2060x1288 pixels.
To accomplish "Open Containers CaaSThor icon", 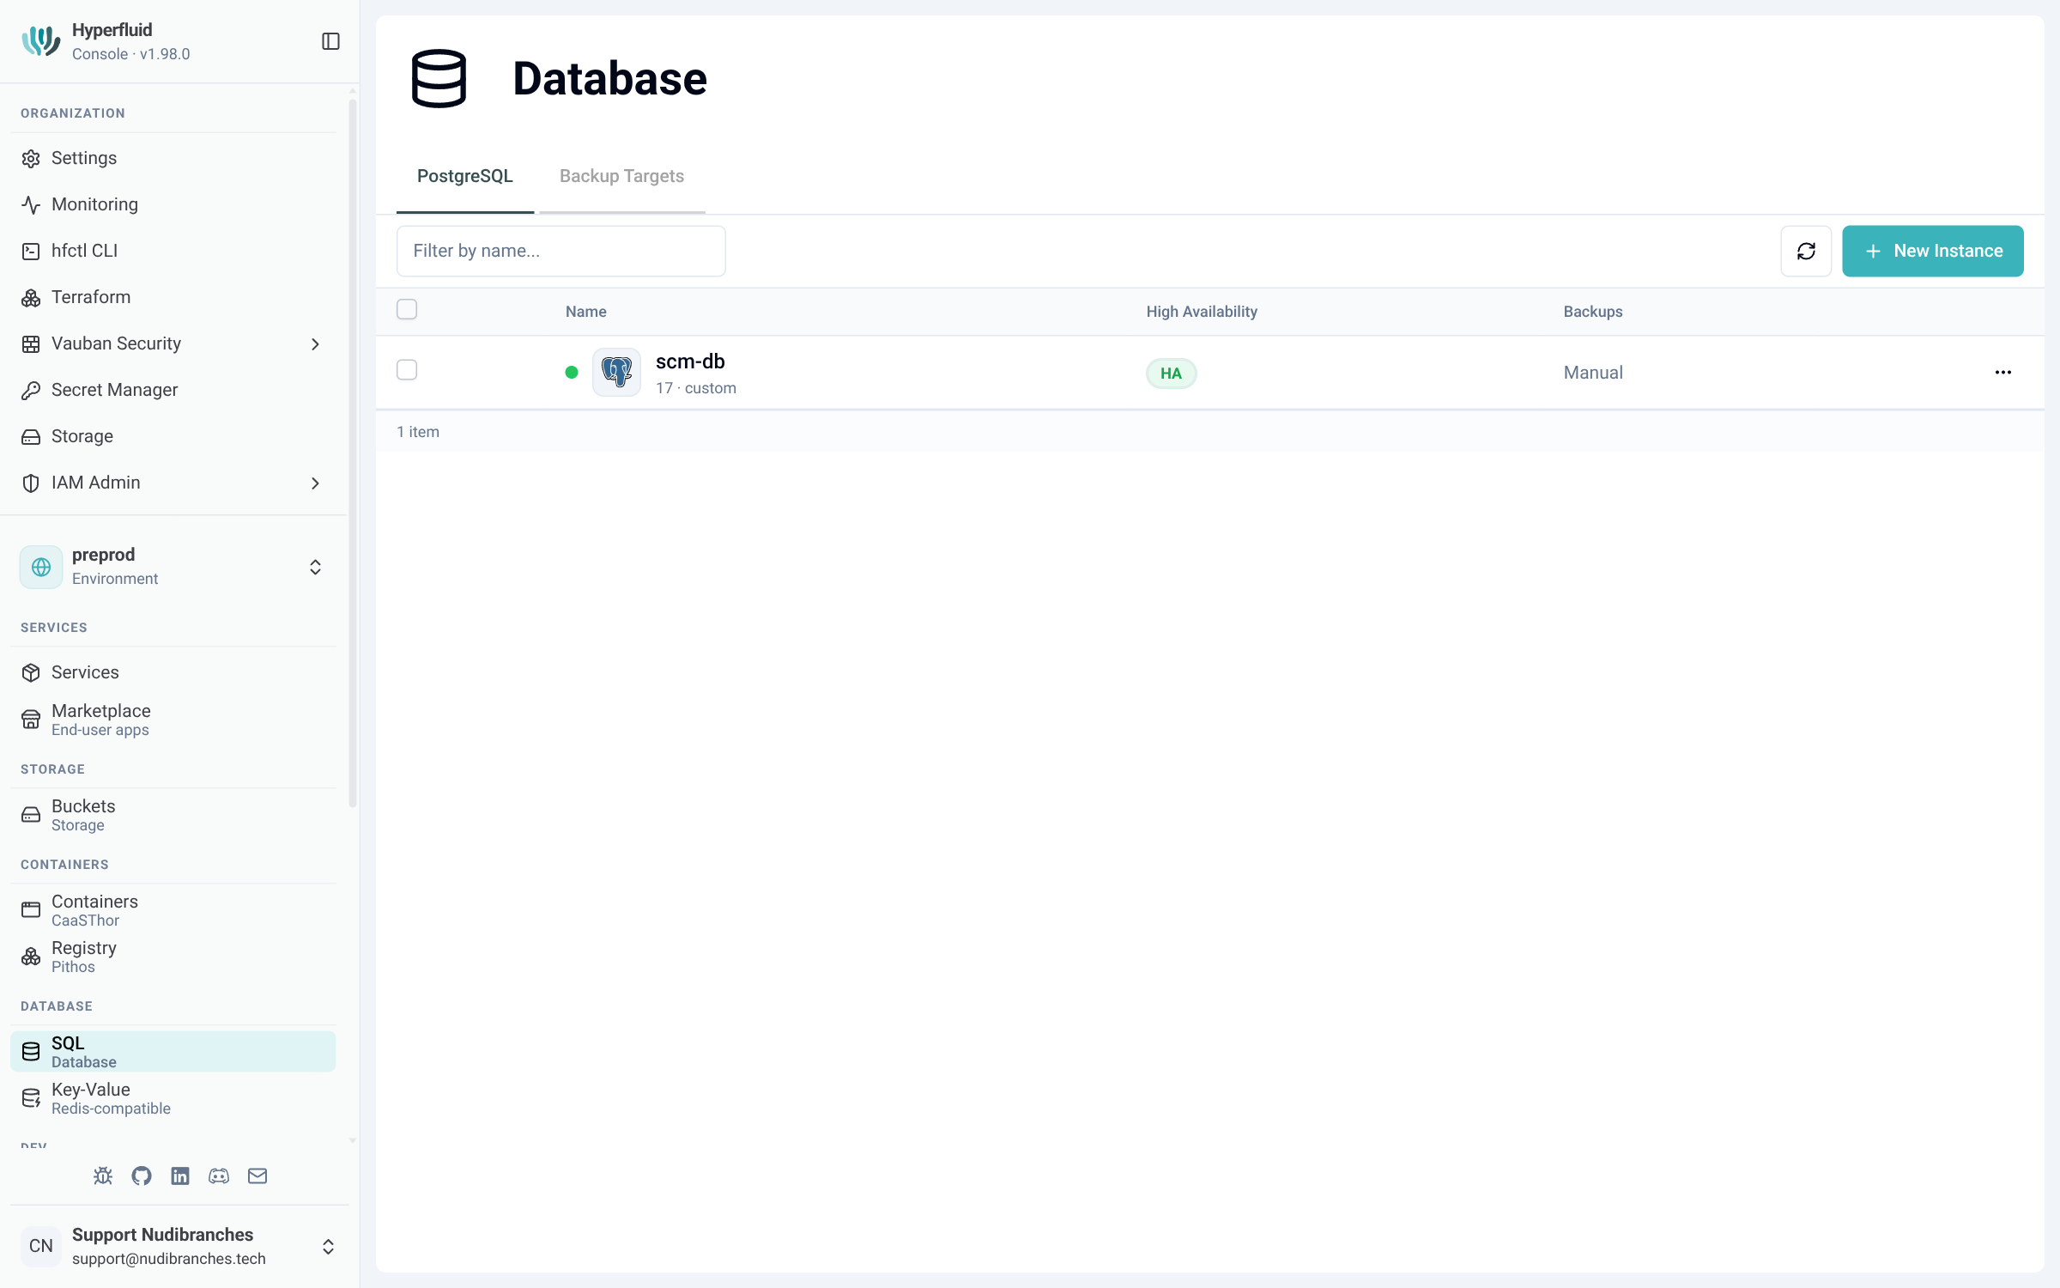I will click(31, 910).
